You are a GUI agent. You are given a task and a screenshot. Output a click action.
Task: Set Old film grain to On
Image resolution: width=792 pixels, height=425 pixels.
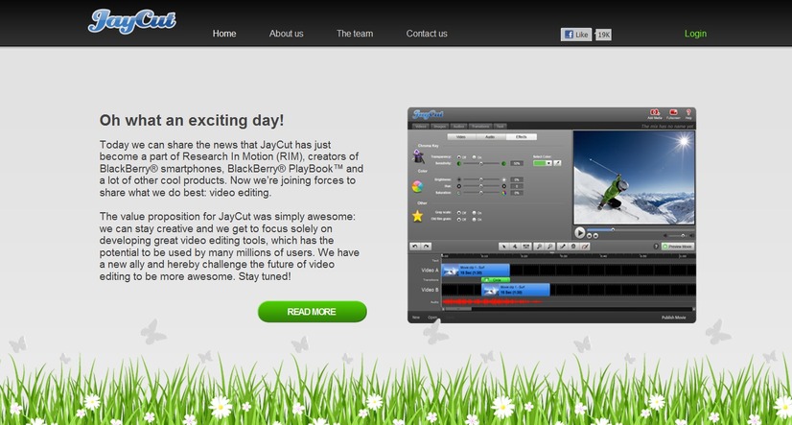pos(475,220)
